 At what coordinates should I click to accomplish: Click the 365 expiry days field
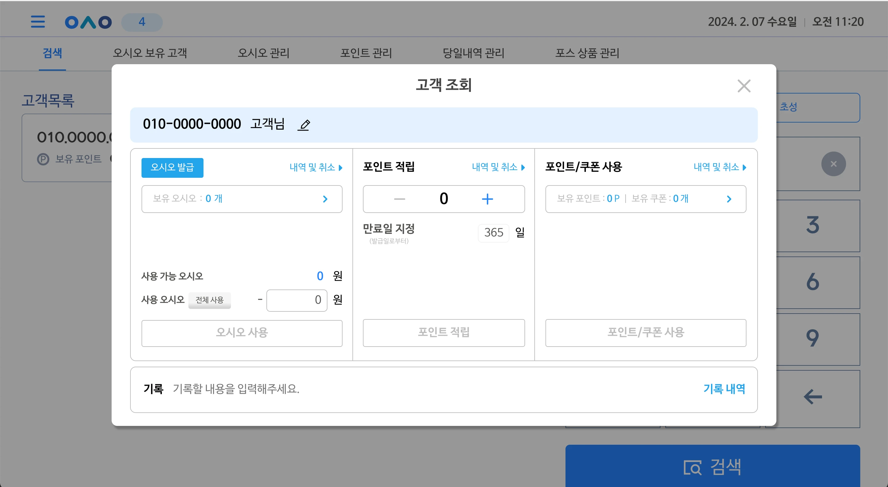pos(493,233)
